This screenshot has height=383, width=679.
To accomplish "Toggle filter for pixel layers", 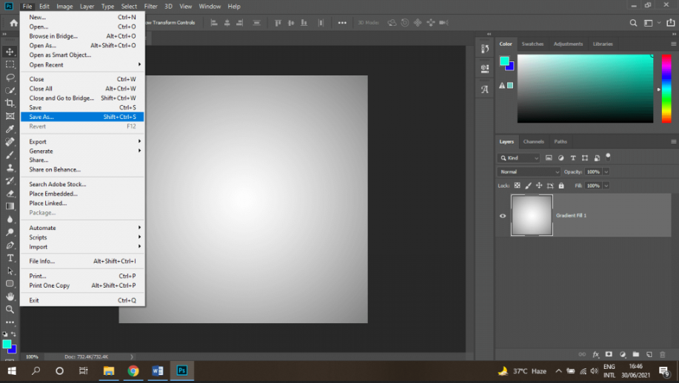I will (549, 158).
